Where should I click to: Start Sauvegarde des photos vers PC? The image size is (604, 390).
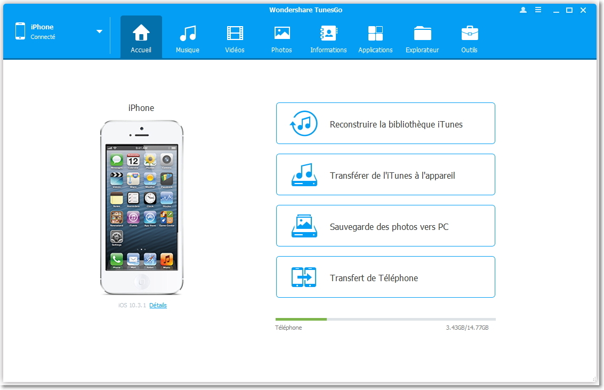coord(385,226)
